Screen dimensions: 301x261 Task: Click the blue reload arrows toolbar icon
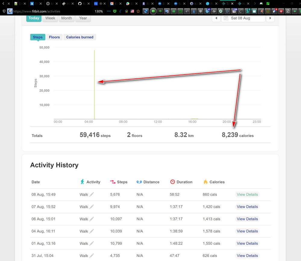tap(146, 11)
